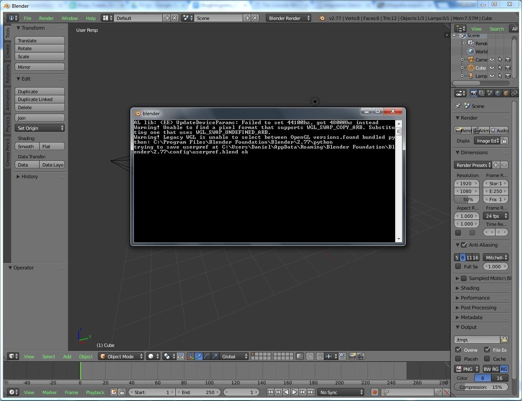Click Search in the Outliner header
Viewport: 522px width, 401px height.
[x=496, y=28]
